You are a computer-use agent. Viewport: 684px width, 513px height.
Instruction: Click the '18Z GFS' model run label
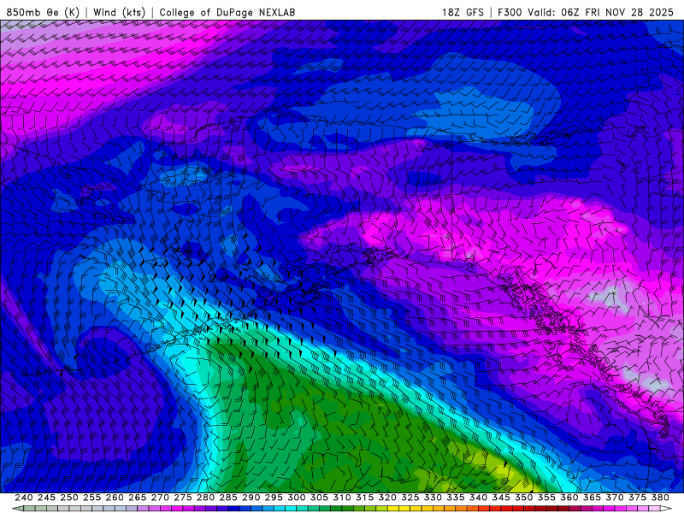click(x=463, y=12)
